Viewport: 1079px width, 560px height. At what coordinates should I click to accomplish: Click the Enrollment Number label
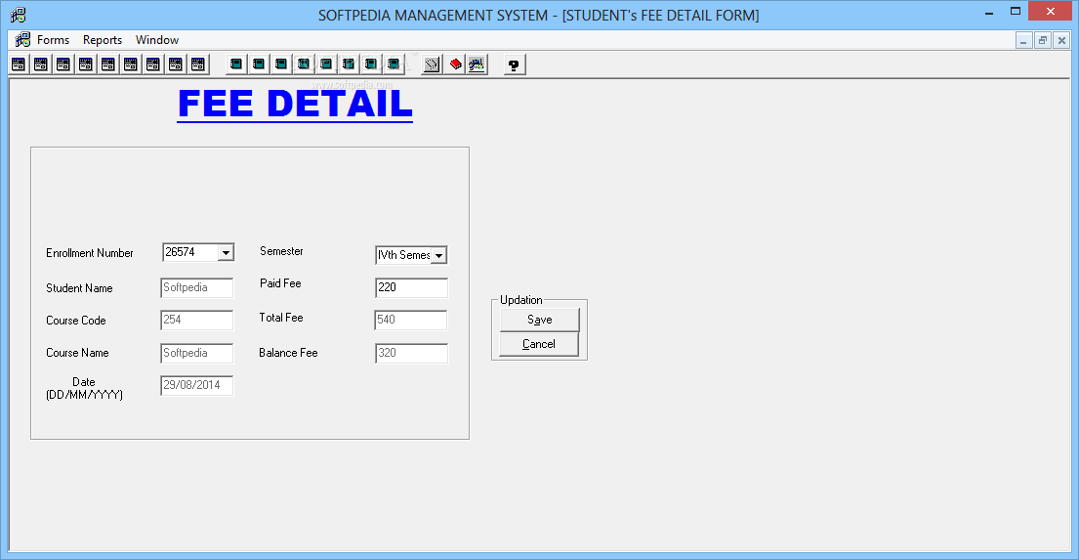(90, 253)
